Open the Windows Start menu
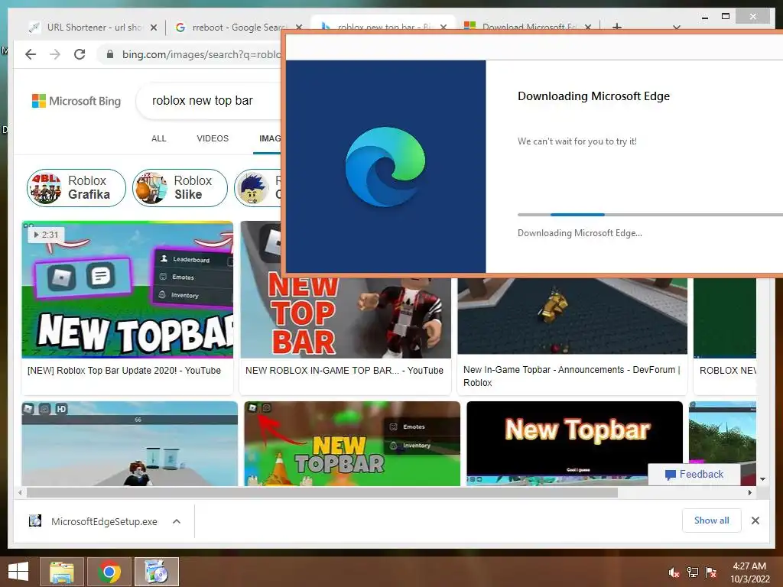 [18, 572]
